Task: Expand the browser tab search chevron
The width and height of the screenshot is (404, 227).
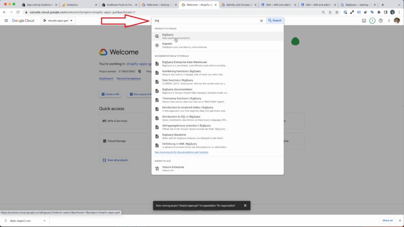Action: [x=399, y=5]
